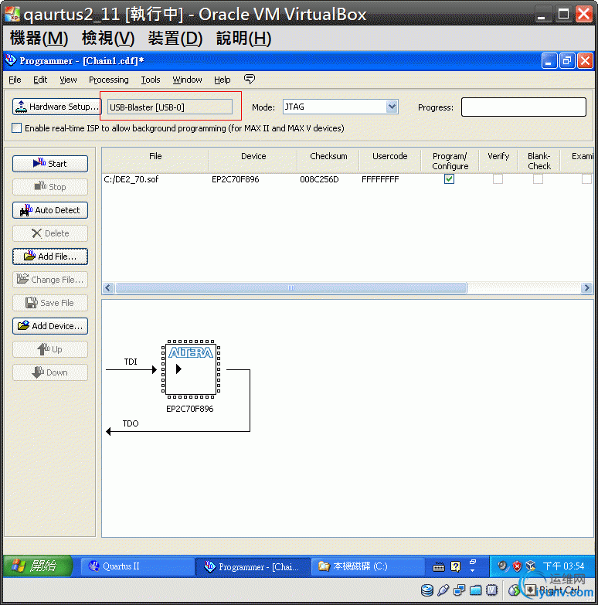
Task: Open the View menu
Action: (68, 80)
